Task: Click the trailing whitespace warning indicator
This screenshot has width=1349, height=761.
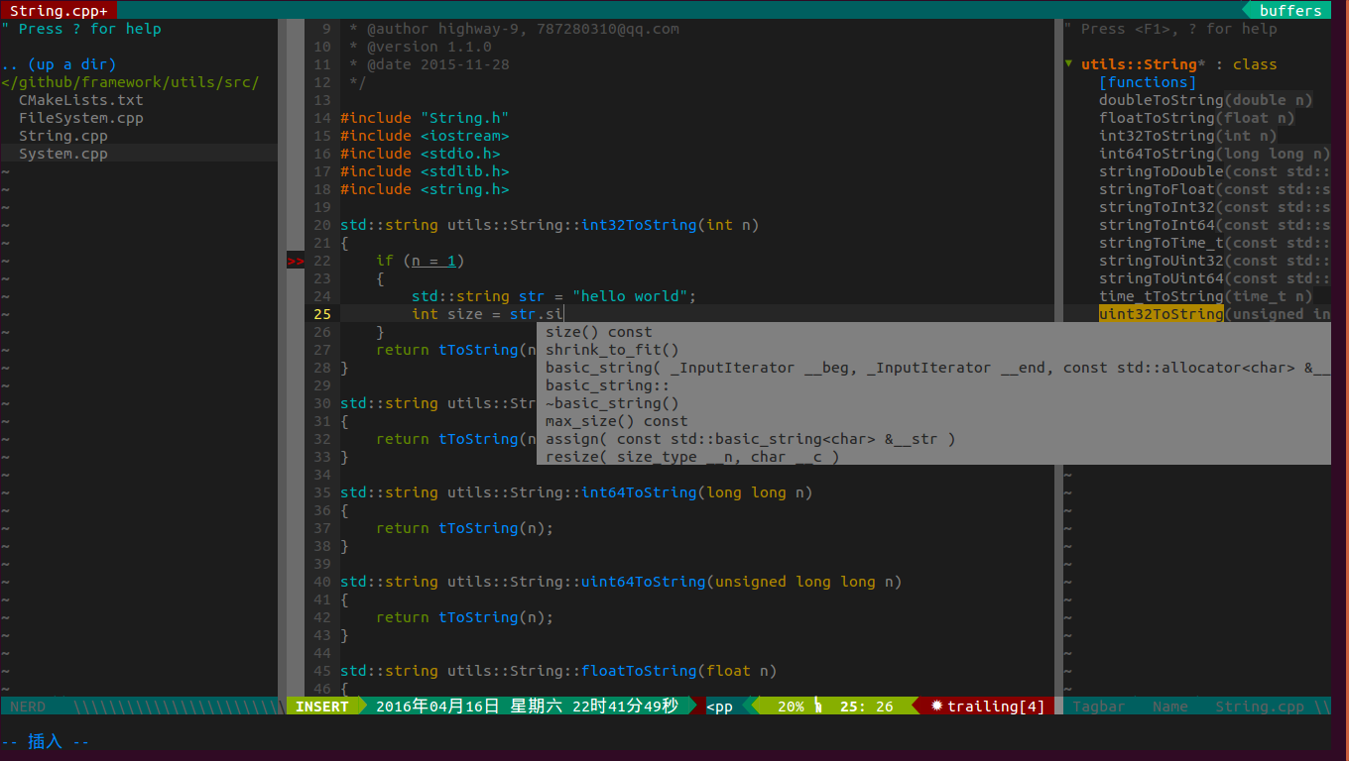Action: click(x=986, y=707)
